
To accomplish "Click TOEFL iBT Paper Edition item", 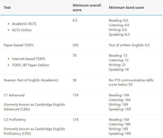I will 31,65.
